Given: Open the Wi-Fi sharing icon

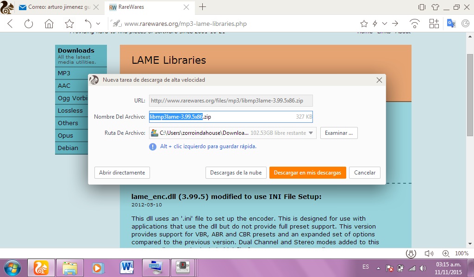Looking at the screenshot, I should tap(414, 24).
